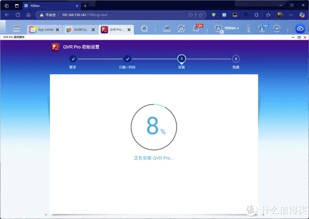Open the QTS search magnifier icon
This screenshot has width=309, height=219.
click(144, 29)
